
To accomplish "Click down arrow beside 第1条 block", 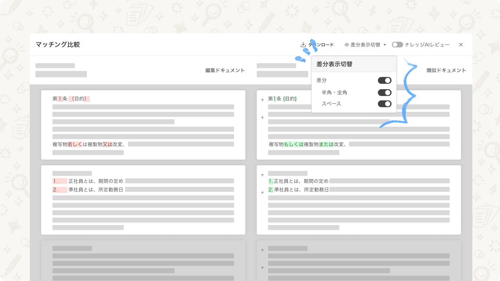I will [x=262, y=117].
